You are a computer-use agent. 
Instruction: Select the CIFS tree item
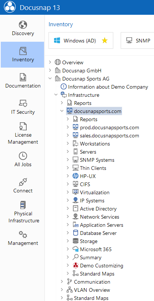click(85, 184)
